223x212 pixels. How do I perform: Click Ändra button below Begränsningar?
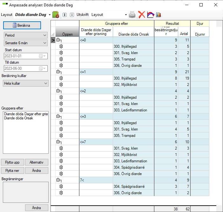[x=37, y=208]
